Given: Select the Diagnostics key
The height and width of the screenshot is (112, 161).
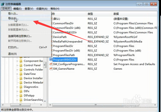Looking at the screenshot, I should [x=31, y=87].
